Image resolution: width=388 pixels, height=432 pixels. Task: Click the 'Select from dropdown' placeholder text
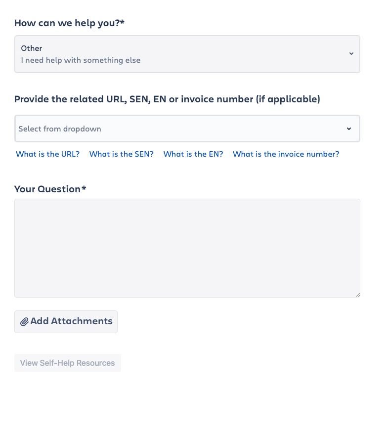[x=60, y=129]
